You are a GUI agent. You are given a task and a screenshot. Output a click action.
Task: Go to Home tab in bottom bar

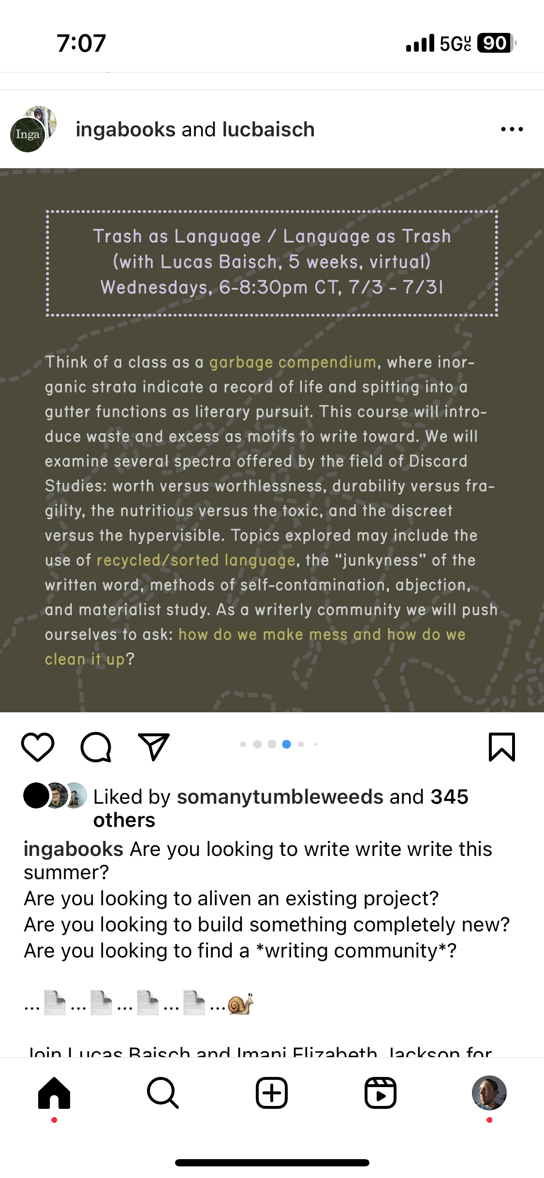54,1093
